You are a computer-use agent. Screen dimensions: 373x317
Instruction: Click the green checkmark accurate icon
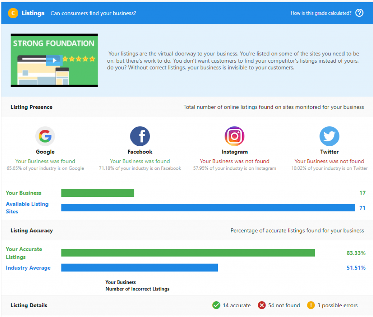pos(216,305)
